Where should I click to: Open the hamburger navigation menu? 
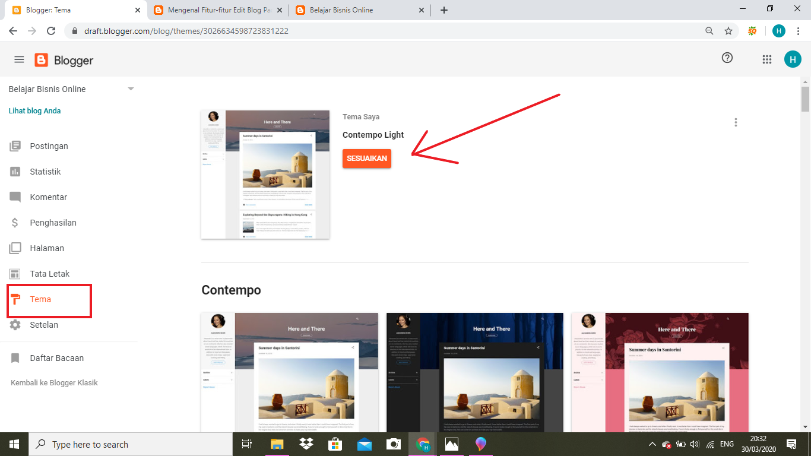pyautogui.click(x=19, y=59)
